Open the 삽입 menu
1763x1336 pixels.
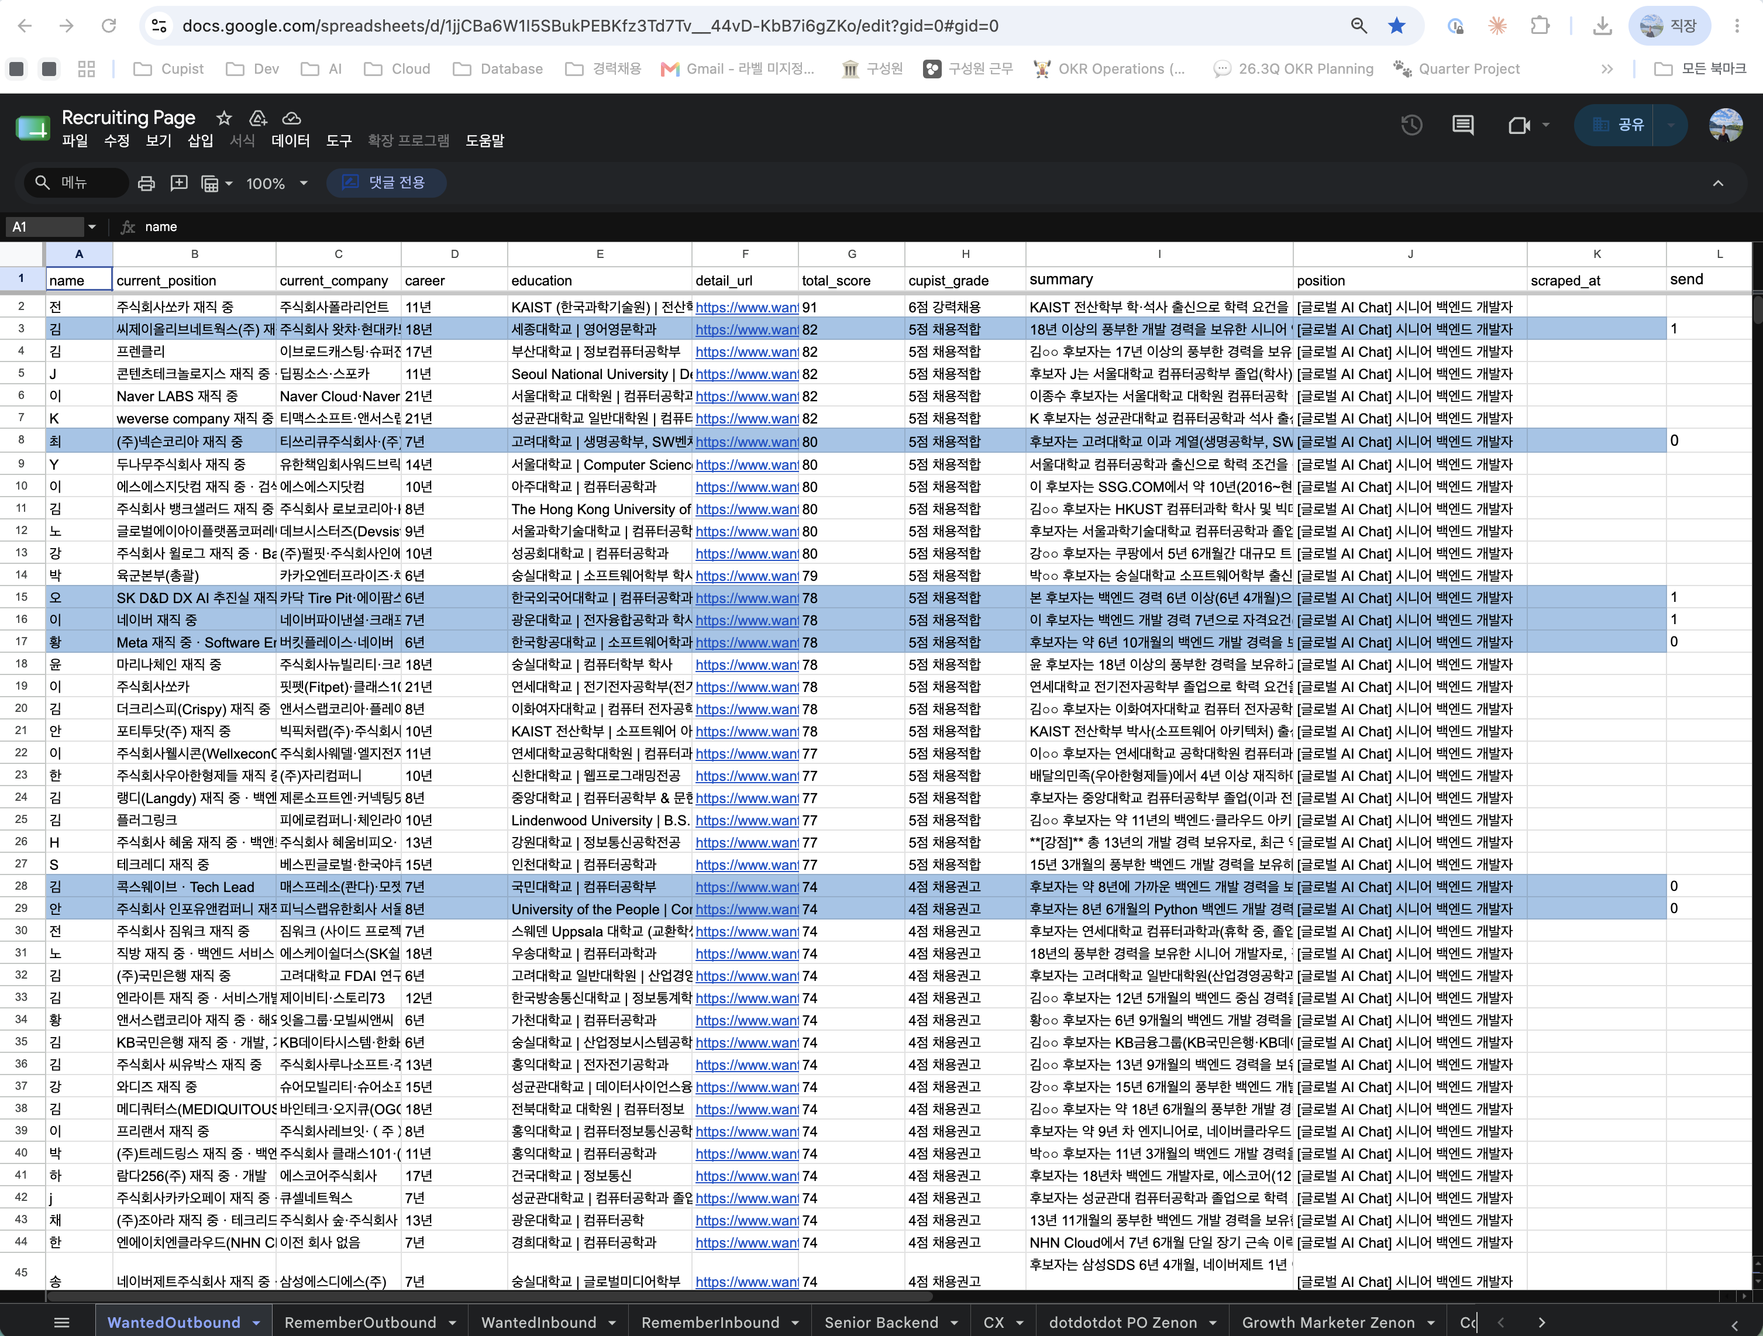tap(200, 141)
